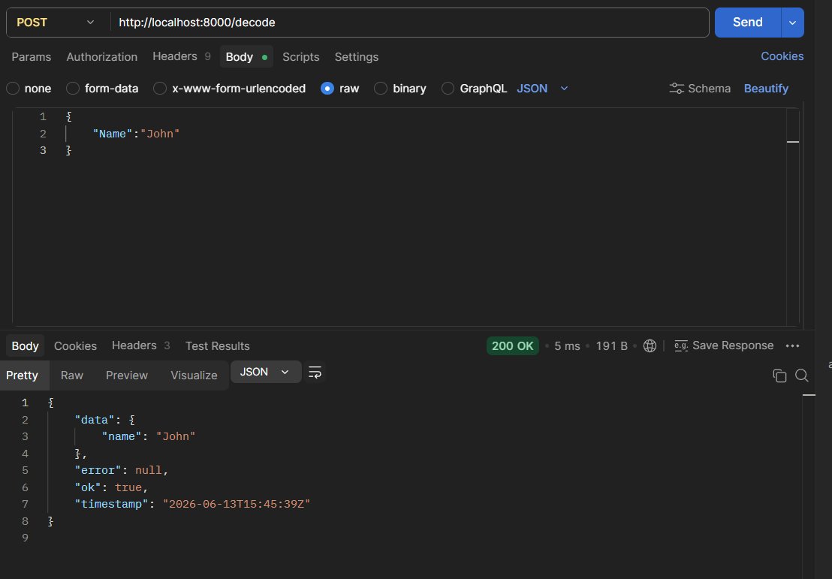Open the Schema panel
832x579 pixels.
pyautogui.click(x=700, y=89)
